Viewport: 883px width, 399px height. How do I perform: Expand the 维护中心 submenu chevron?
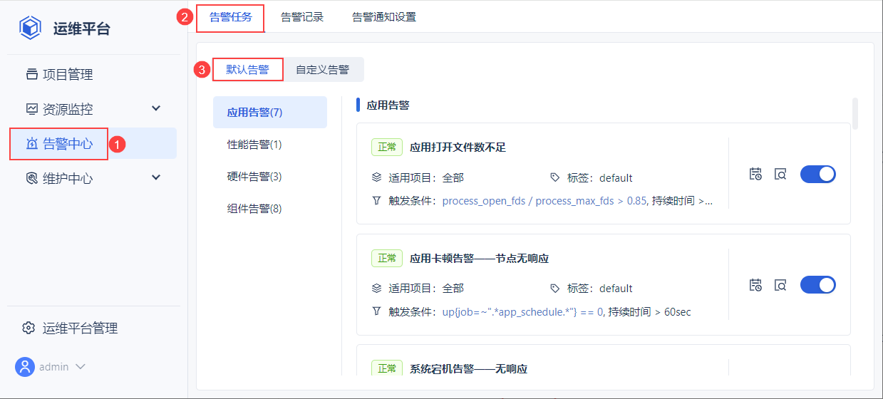(x=157, y=177)
